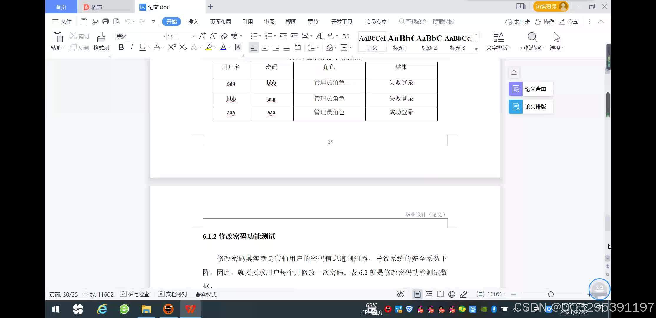Click the Paste clipboard icon
The image size is (656, 318).
tap(58, 37)
